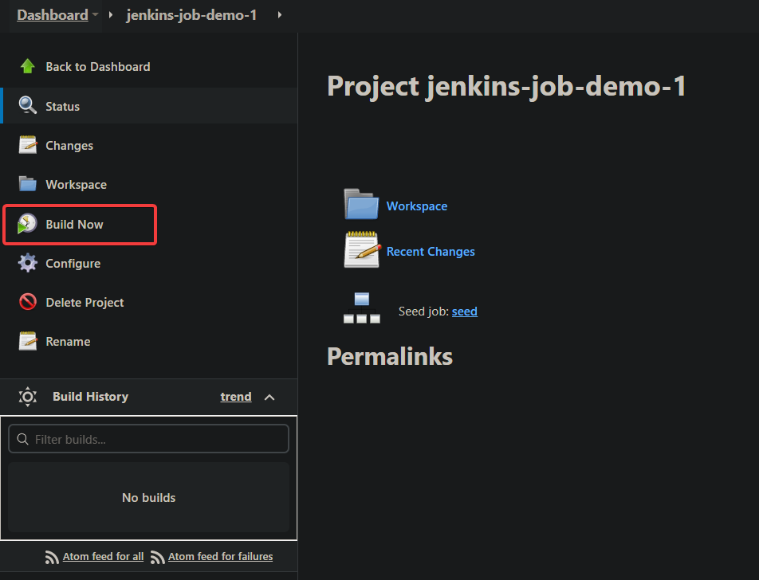This screenshot has height=580, width=759.
Task: Click the Status magnifying glass icon
Action: point(28,105)
